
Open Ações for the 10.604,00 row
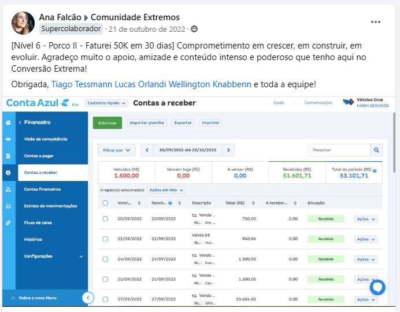366,299
